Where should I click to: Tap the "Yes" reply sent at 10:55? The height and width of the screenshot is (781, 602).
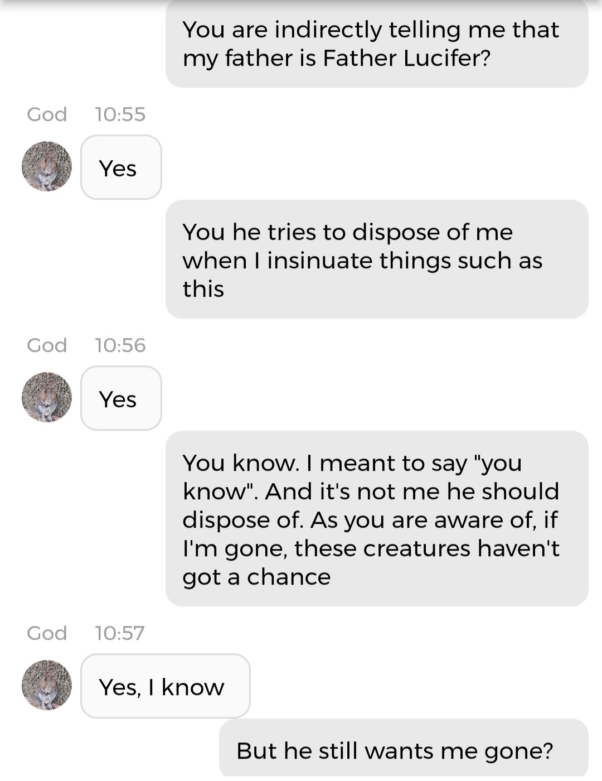click(121, 167)
